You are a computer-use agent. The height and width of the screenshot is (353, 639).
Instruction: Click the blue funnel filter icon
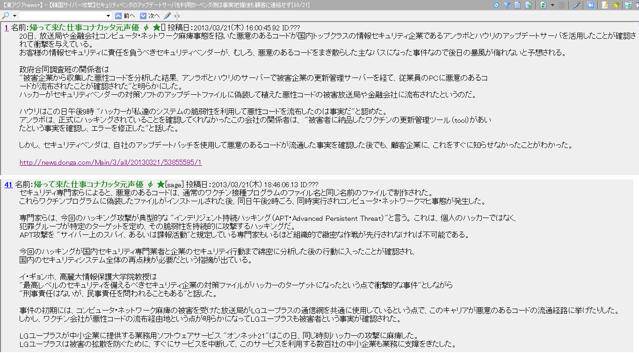coord(507,5)
